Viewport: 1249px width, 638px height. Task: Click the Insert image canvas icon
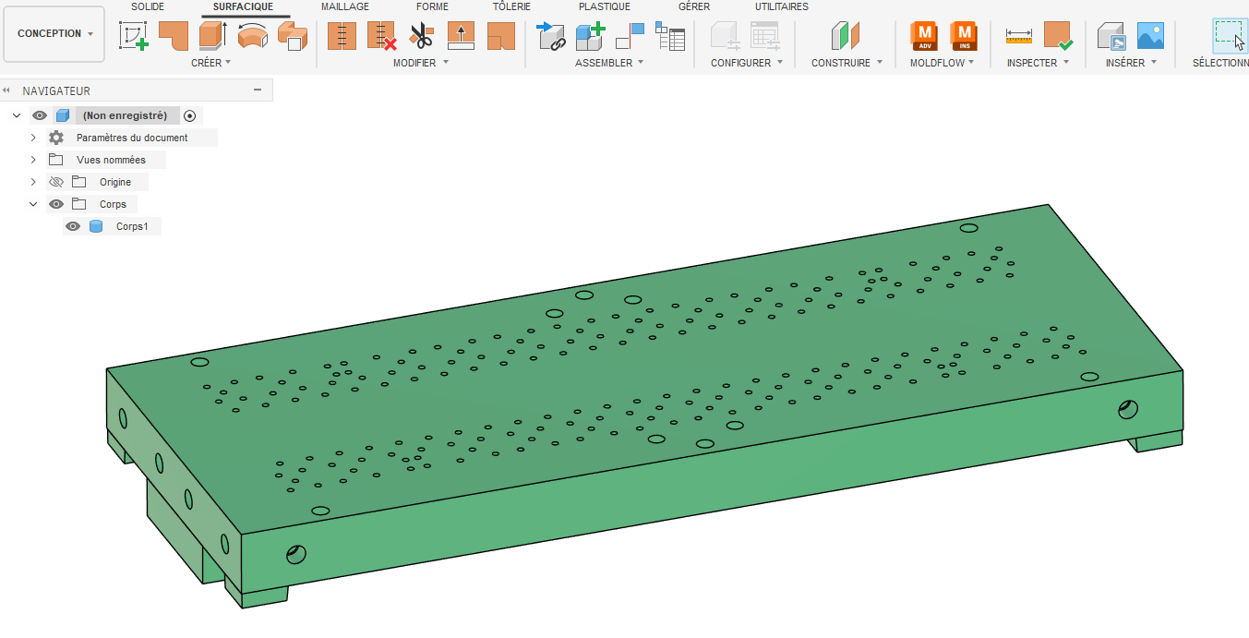pos(1150,36)
